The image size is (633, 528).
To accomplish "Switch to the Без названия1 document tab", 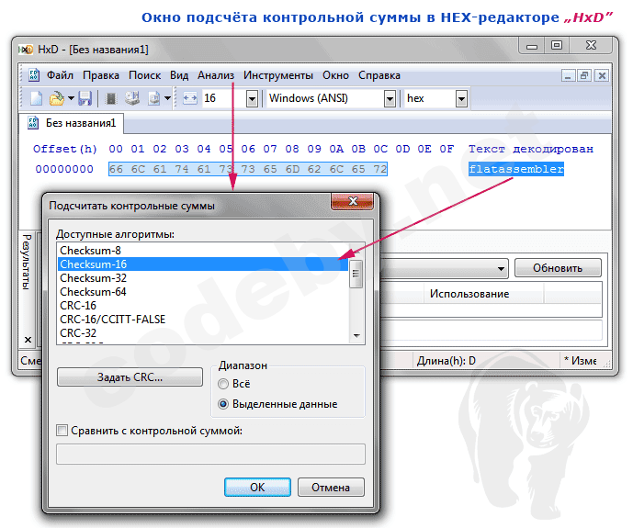I will coord(72,123).
